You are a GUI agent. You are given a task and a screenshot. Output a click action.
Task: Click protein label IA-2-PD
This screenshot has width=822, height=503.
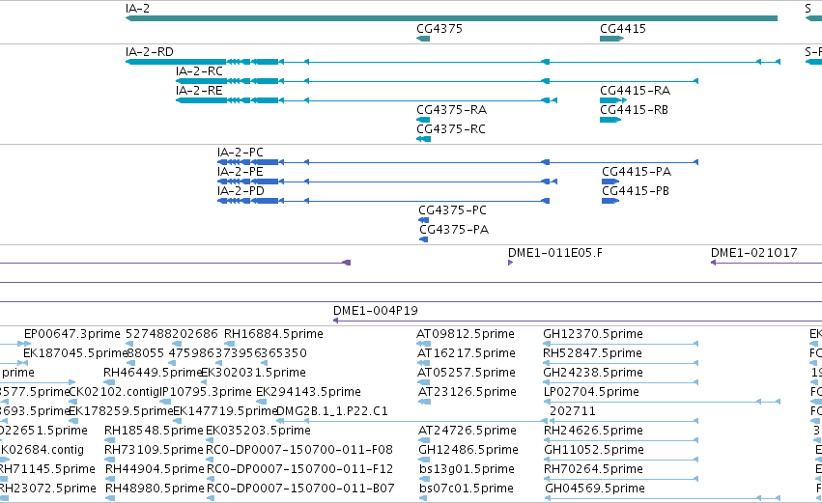(241, 191)
